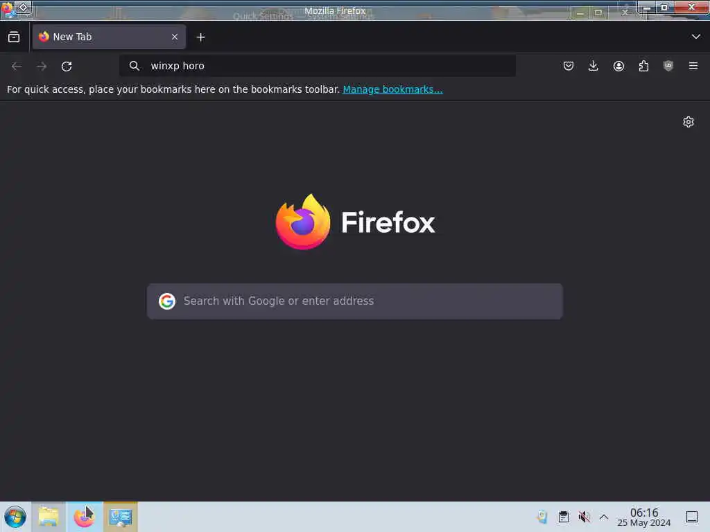Open the clock showing 06:16
This screenshot has height=532, width=710.
coord(644,517)
